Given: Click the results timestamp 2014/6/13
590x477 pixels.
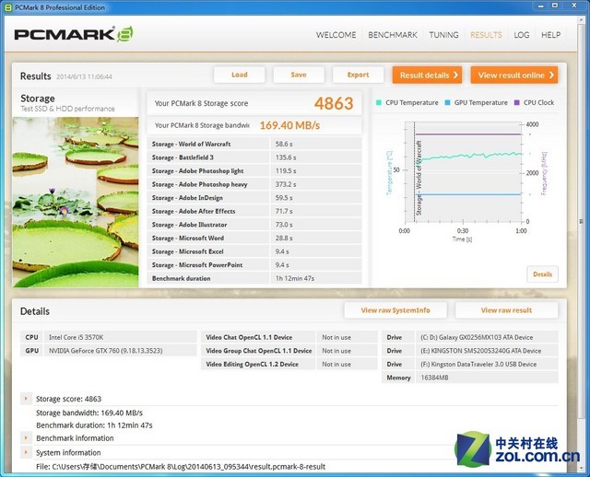Looking at the screenshot, I should tap(84, 76).
